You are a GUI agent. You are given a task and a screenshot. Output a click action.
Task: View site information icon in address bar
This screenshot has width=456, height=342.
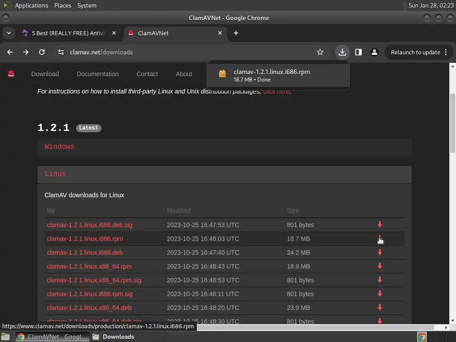click(x=61, y=52)
